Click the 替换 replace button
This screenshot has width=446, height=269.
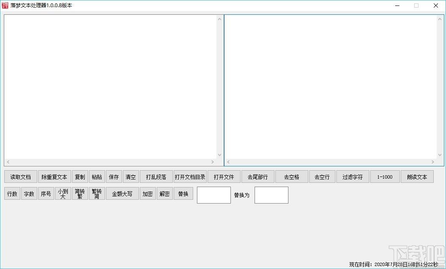click(x=183, y=193)
